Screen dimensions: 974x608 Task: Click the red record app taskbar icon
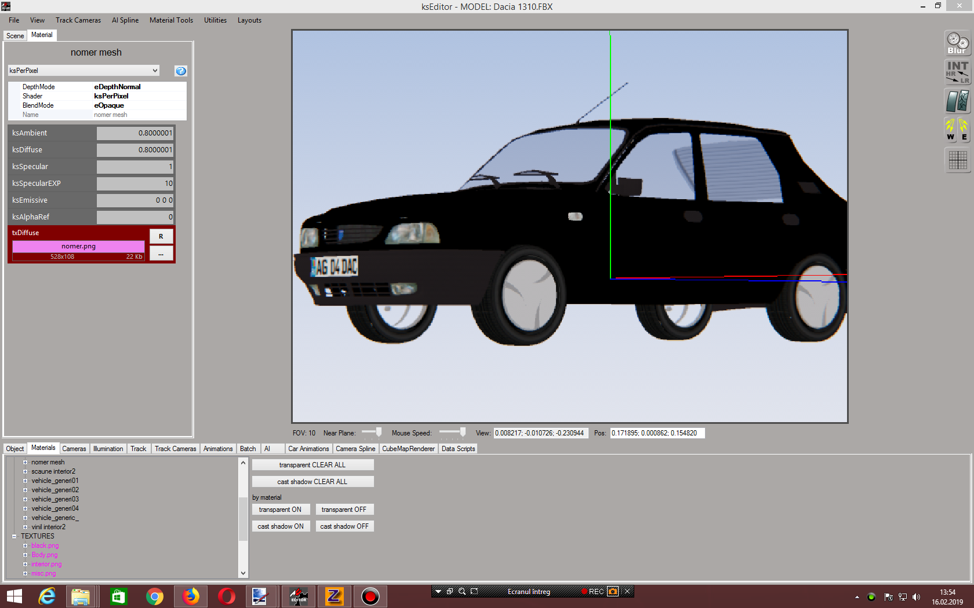(x=370, y=596)
